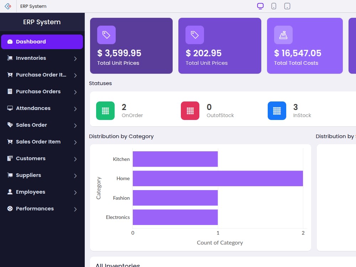Click the Performances puzzle icon
The height and width of the screenshot is (267, 356).
click(9, 209)
